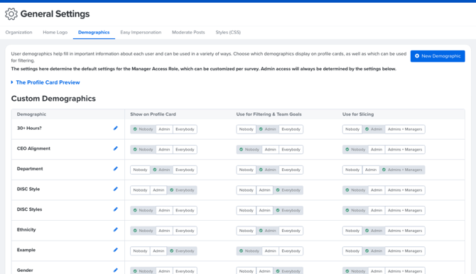Set Department filtering to Everybody
Viewport: 476px width, 274px height.
(291, 170)
